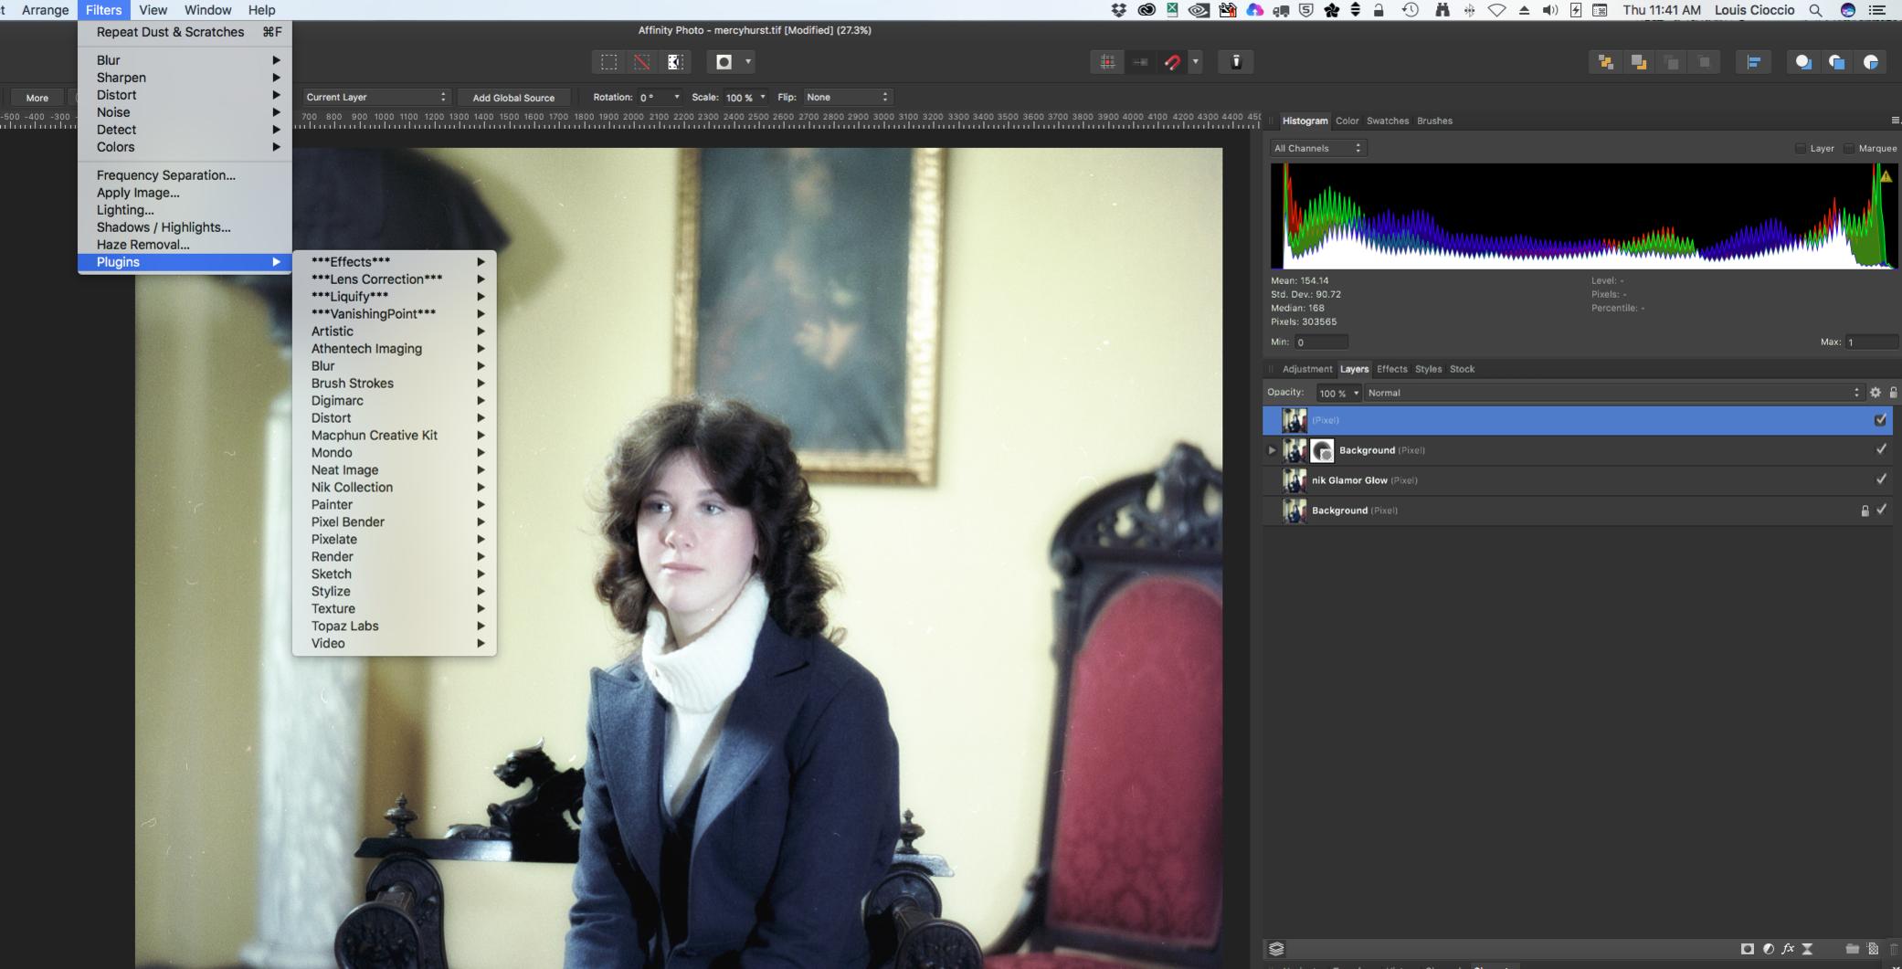Click the Select All marquee icon
This screenshot has width=1902, height=969.
click(608, 62)
